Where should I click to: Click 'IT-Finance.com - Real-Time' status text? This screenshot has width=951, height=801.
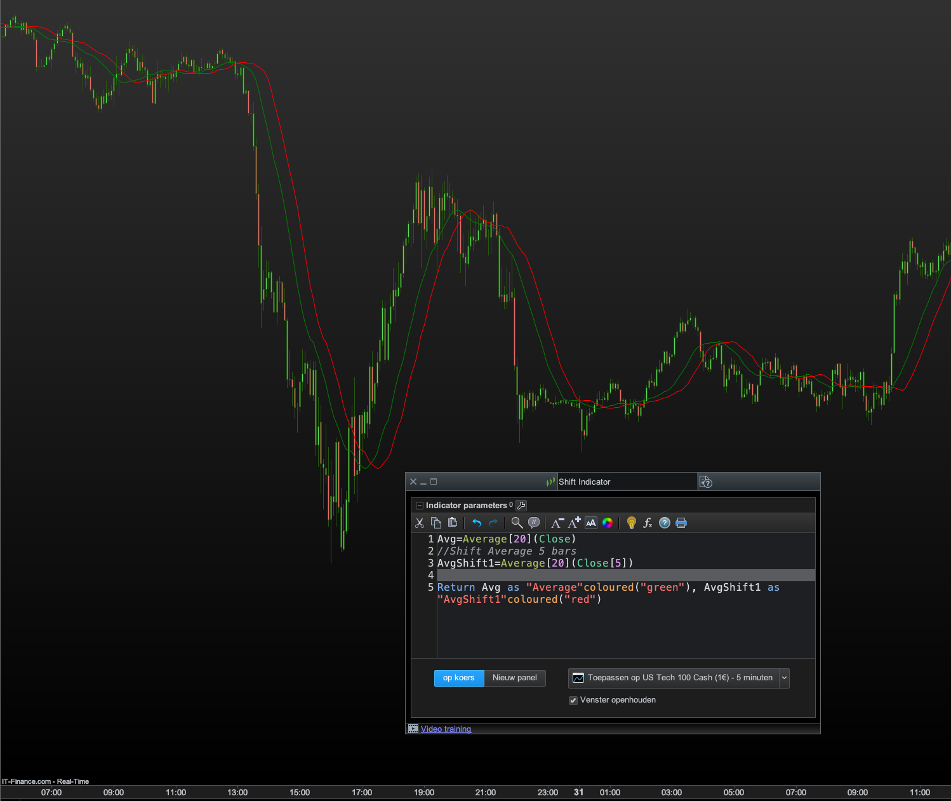click(45, 781)
